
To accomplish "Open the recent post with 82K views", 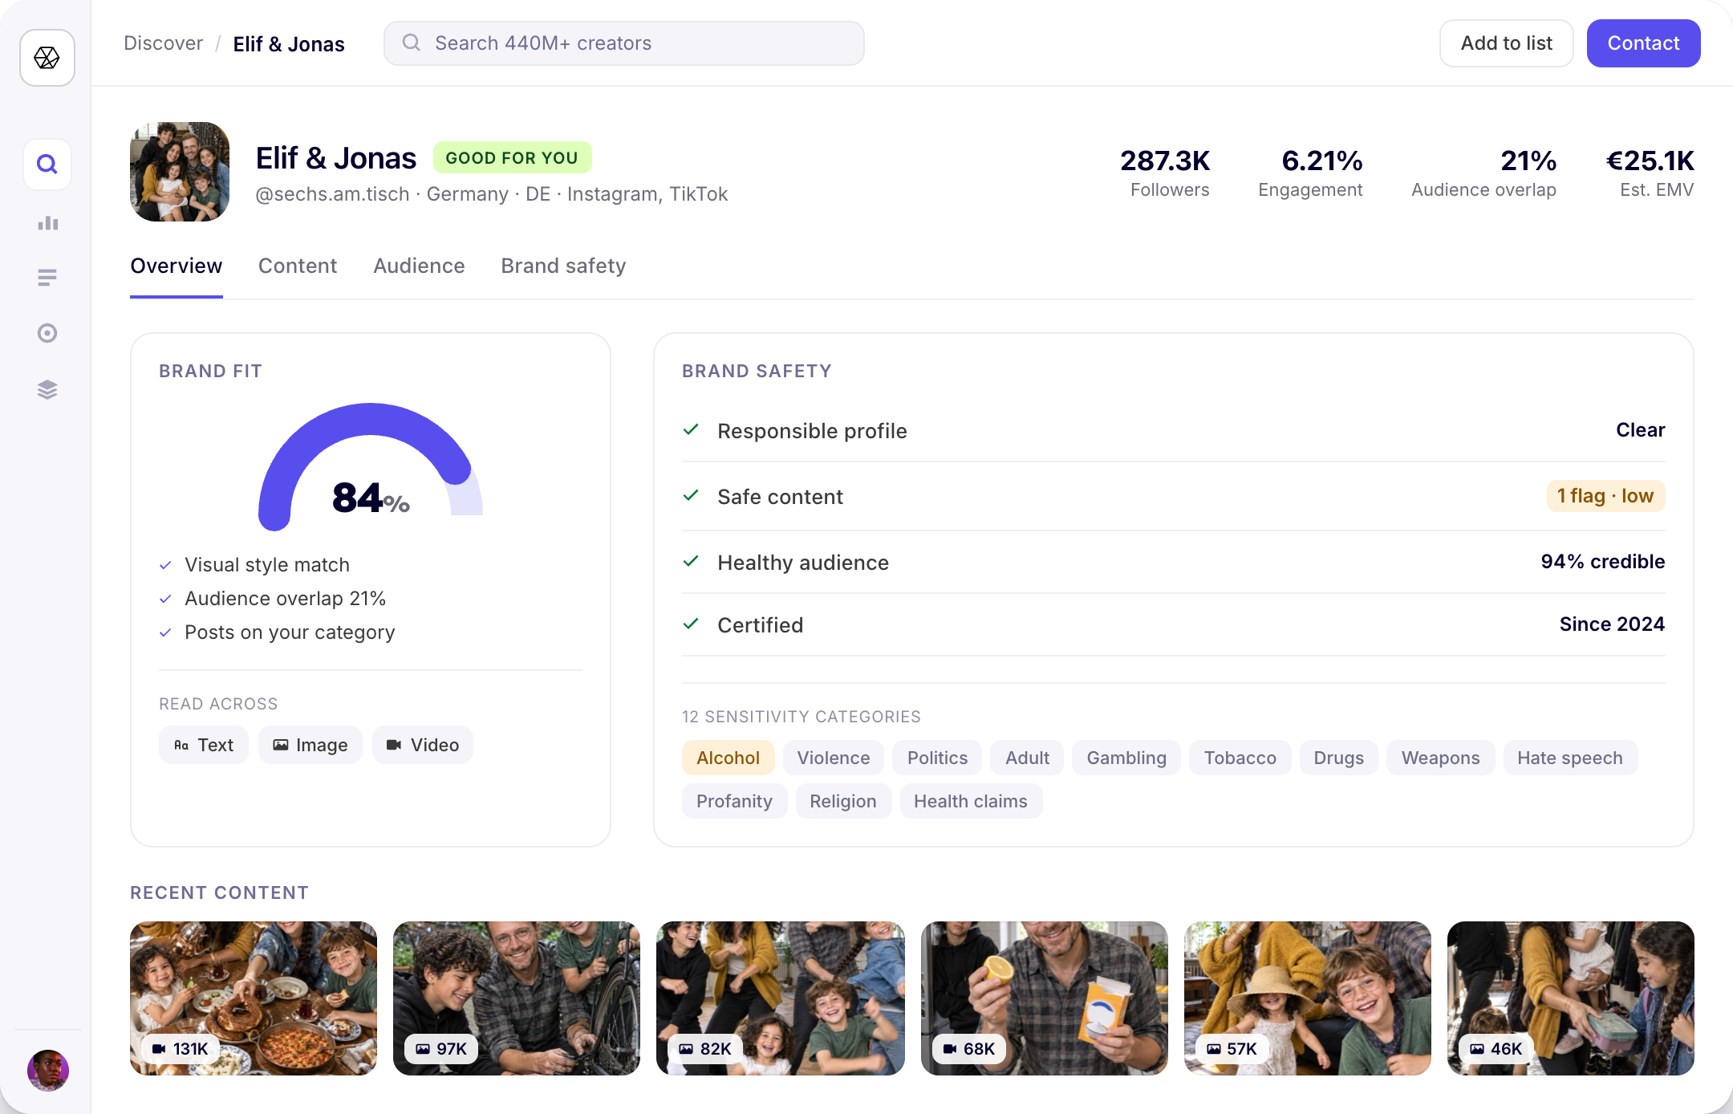I will pyautogui.click(x=780, y=998).
